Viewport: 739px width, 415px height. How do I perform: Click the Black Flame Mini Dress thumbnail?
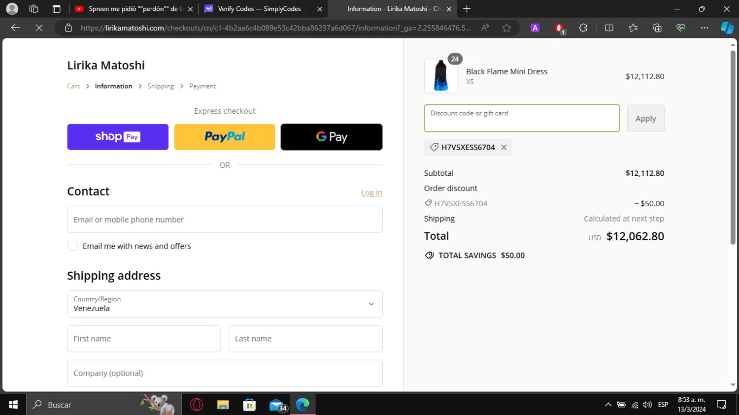441,76
